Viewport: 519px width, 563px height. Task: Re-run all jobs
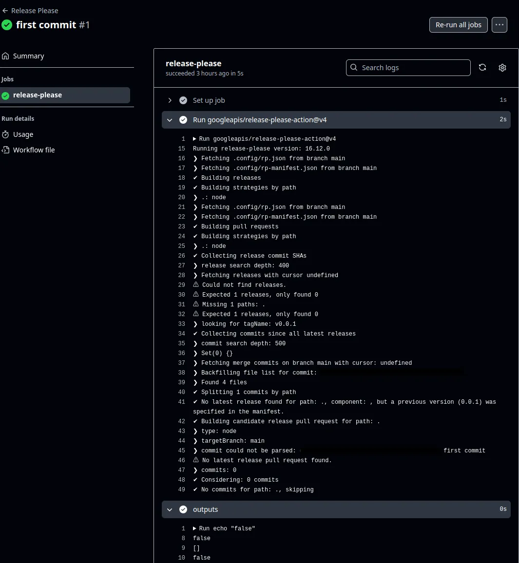(458, 25)
